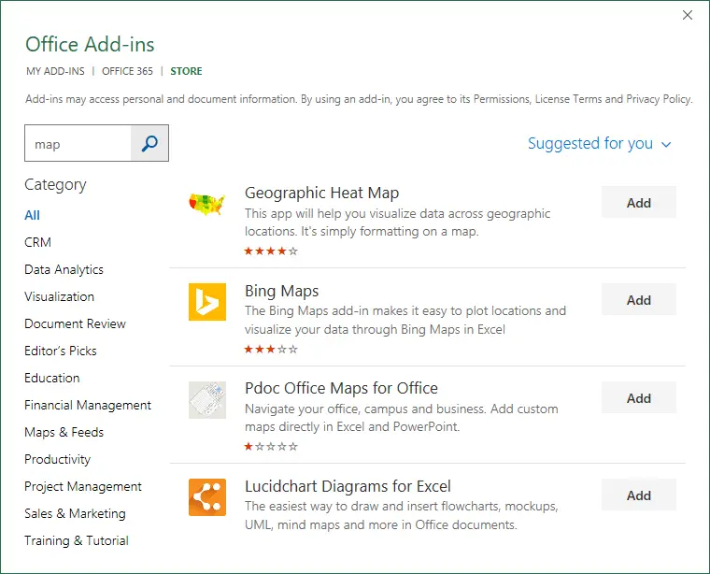
Task: Open Pdoc Office Maps for Office title
Action: pos(341,388)
